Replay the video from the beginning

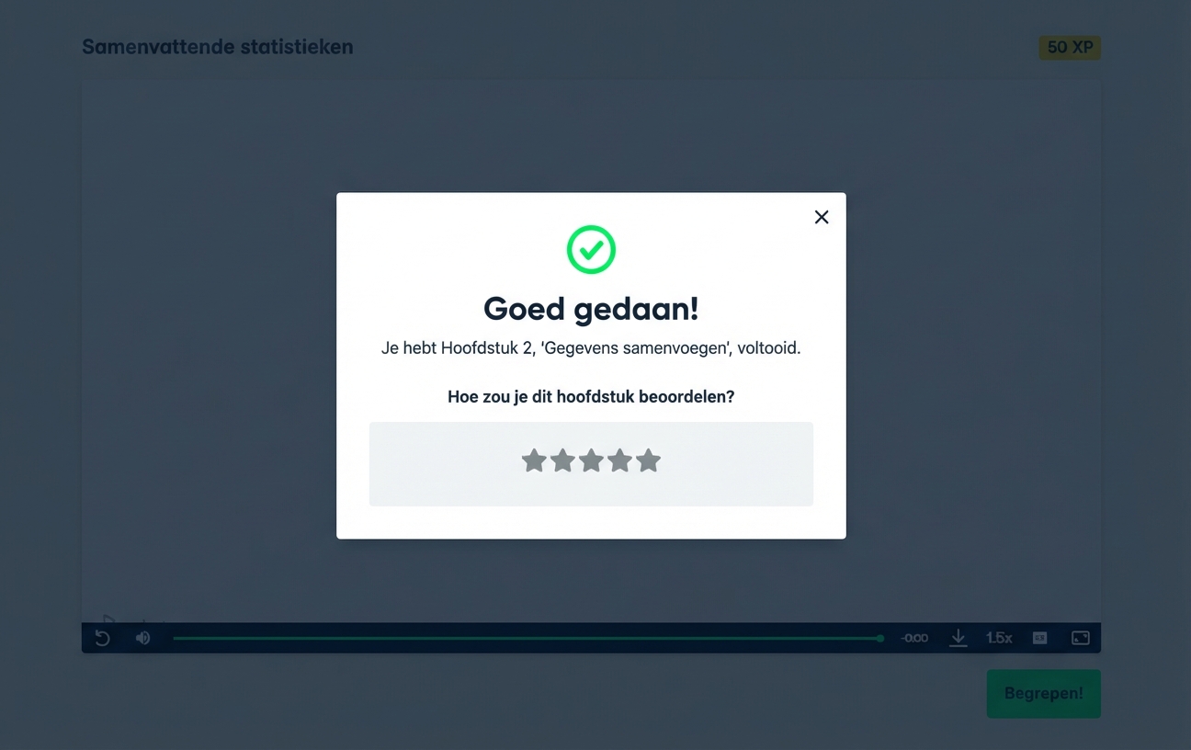(x=102, y=637)
